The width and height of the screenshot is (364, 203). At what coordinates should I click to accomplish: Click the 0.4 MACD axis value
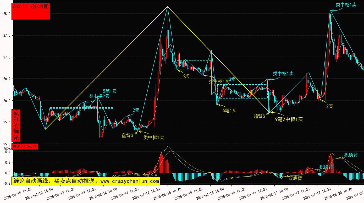(x=7, y=152)
